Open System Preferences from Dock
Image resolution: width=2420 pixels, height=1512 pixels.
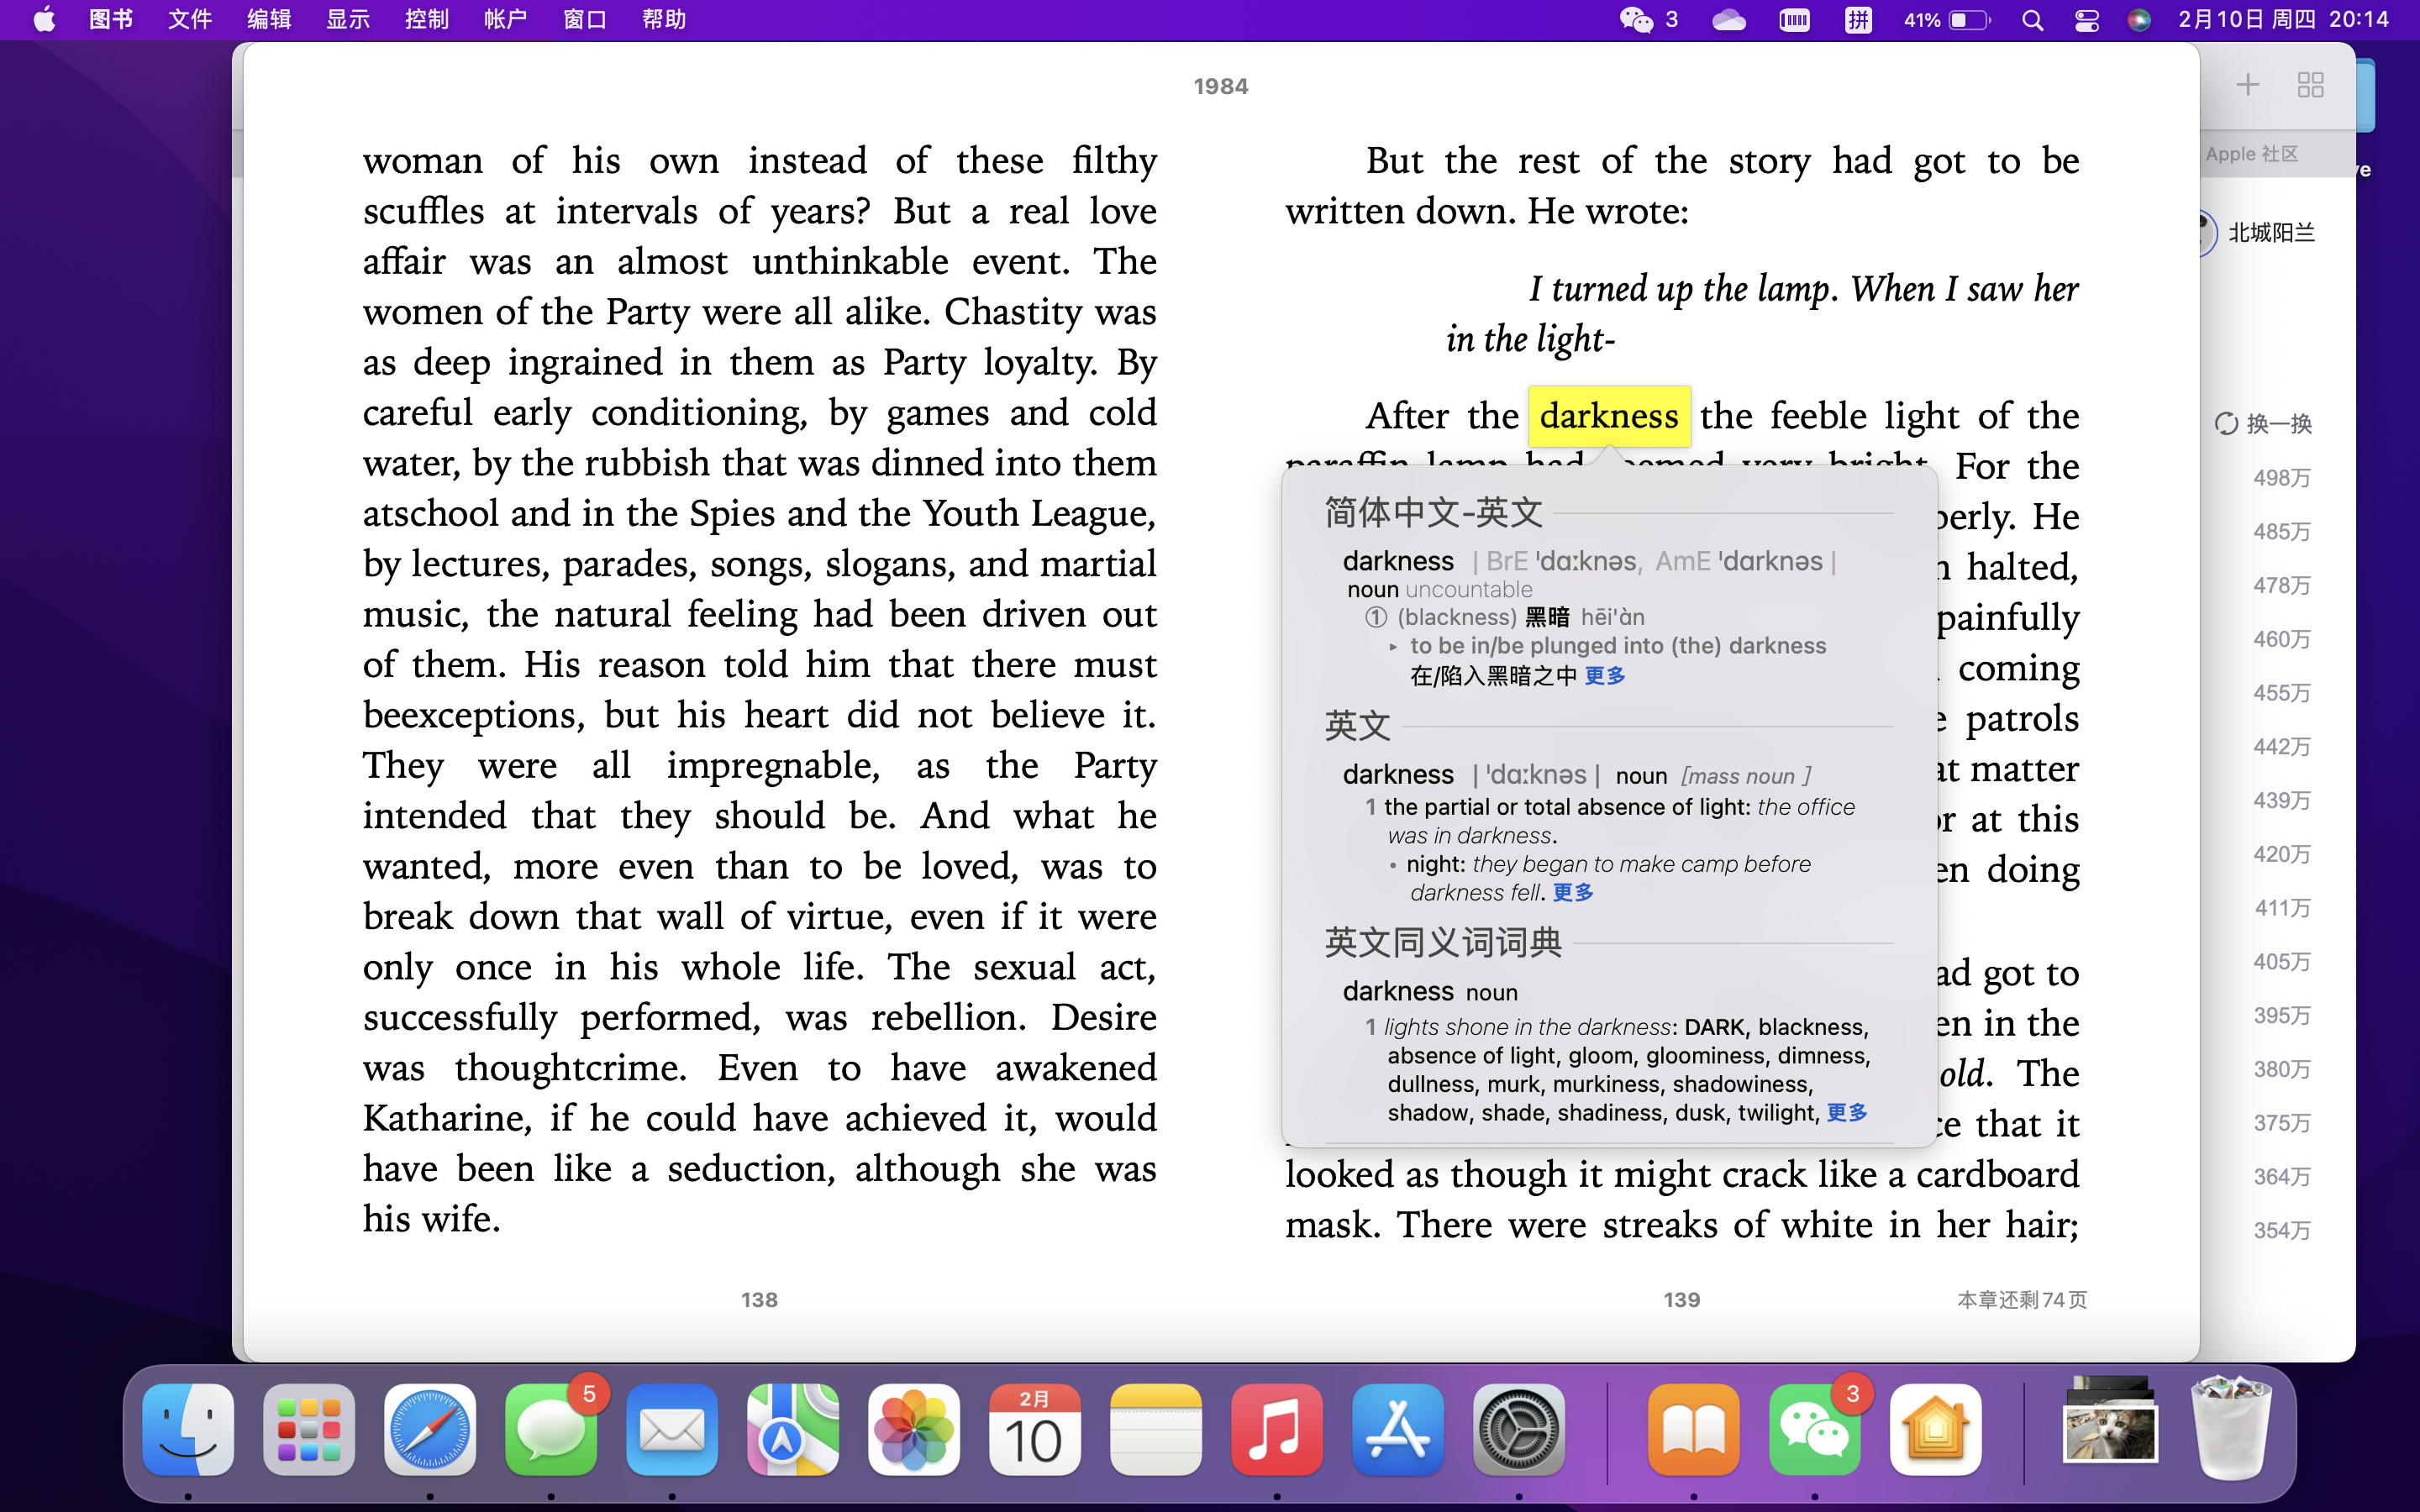(x=1518, y=1430)
